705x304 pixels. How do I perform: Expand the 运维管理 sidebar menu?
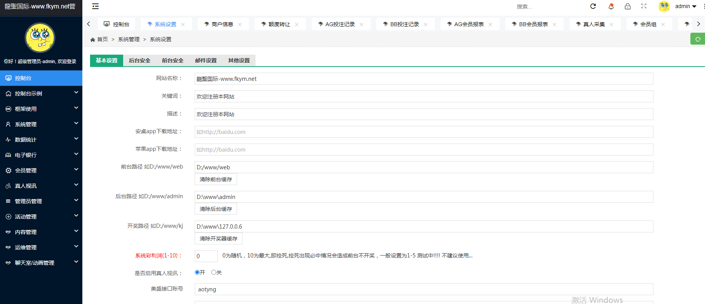pos(41,247)
